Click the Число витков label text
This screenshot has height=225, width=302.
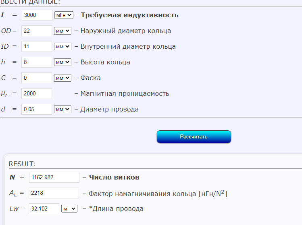(x=114, y=178)
